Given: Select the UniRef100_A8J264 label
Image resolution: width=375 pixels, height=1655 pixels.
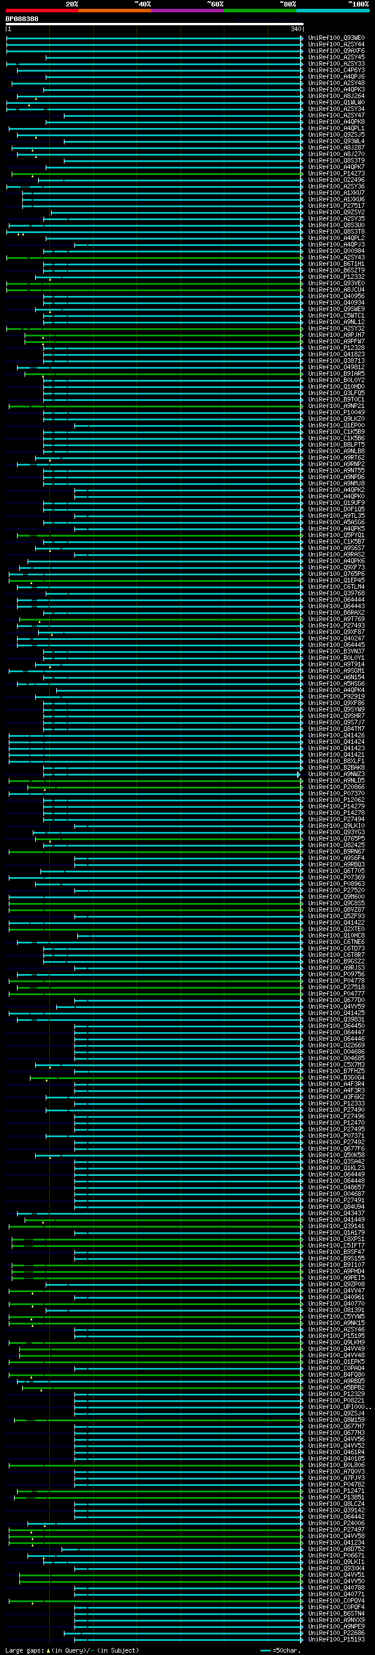Looking at the screenshot, I should [x=336, y=96].
